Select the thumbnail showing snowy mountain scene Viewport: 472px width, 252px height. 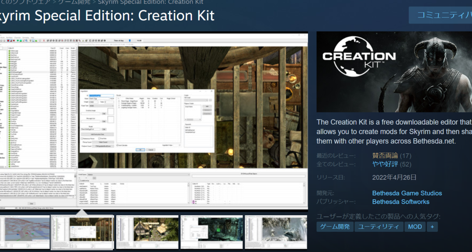tap(276, 231)
